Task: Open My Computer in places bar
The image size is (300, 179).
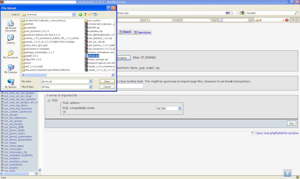Action: [x=11, y=69]
